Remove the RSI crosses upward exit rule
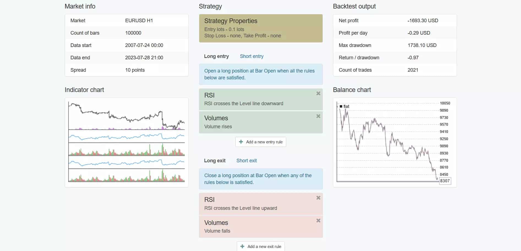The height and width of the screenshot is (251, 521). click(x=318, y=198)
